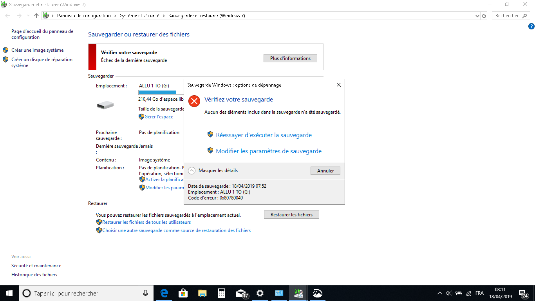Switch to the Control Panel taskbar icon
This screenshot has height=301, width=535.
(x=279, y=293)
